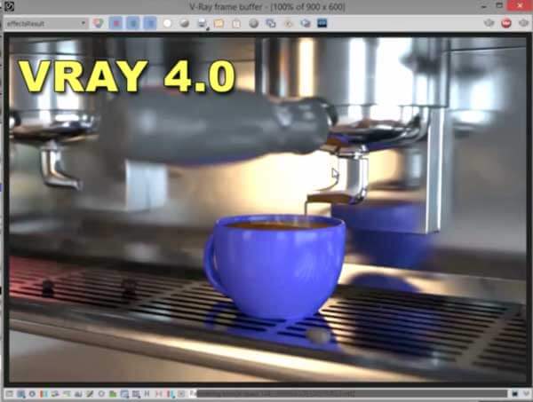Viewport: 533px width, 402px height.
Task: Switch to alpha channel view
Action: 167,23
